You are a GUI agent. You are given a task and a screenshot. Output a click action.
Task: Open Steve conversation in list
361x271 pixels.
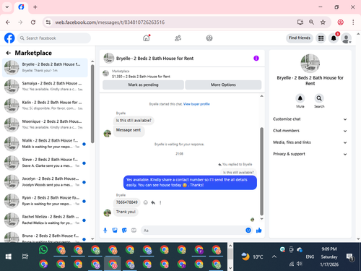45,163
